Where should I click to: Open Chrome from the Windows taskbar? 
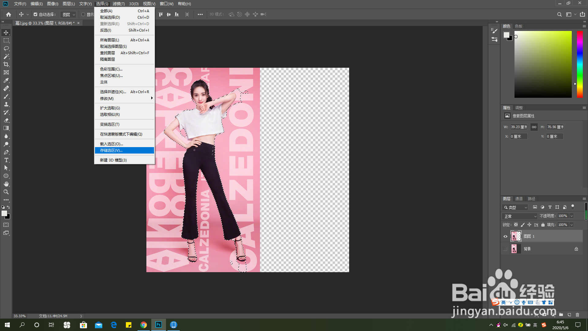(144, 325)
